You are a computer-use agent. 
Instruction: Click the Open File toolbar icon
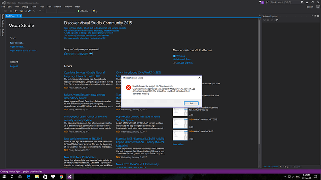click(22, 11)
